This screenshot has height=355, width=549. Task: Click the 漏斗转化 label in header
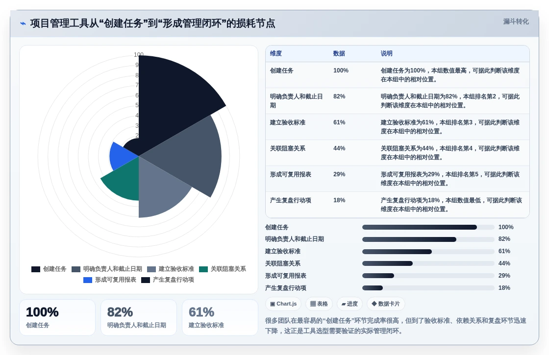(x=516, y=22)
